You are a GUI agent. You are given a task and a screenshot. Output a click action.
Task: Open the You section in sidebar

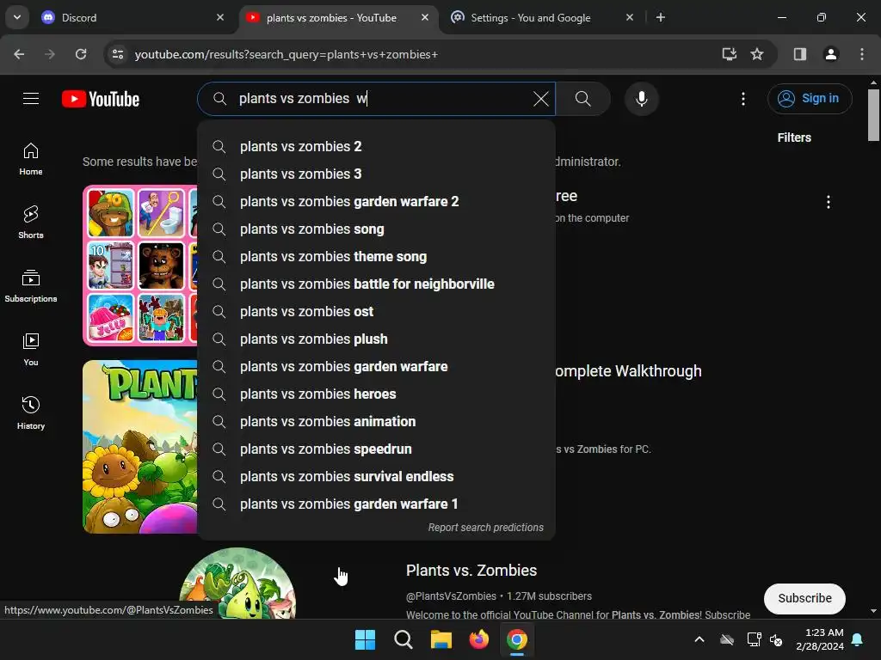pyautogui.click(x=31, y=349)
